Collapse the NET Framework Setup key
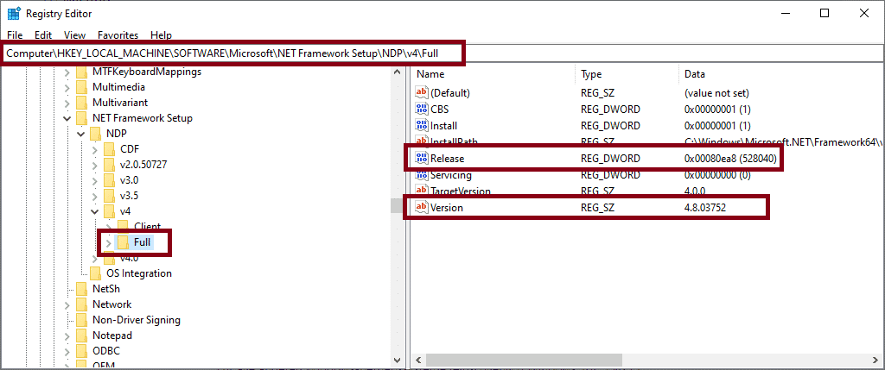Screen dimensions: 885x370 pos(67,118)
